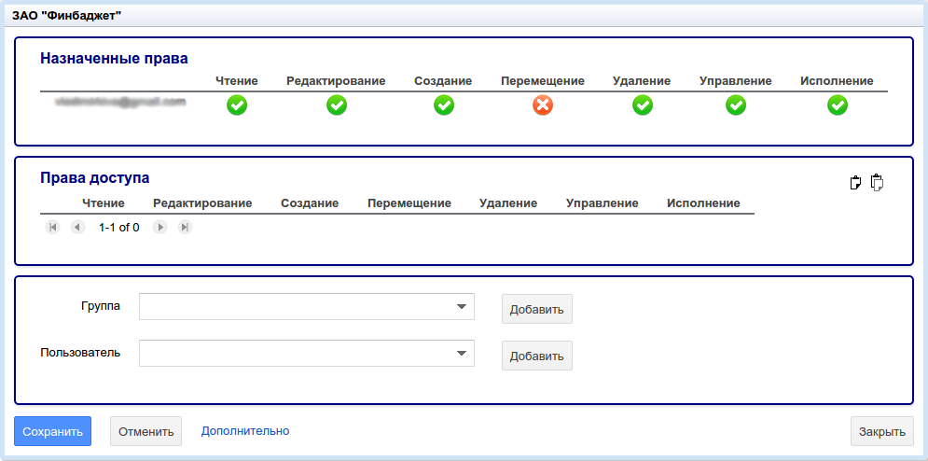Toggle the green Чтение permission checkmark
This screenshot has width=928, height=461.
tap(237, 105)
